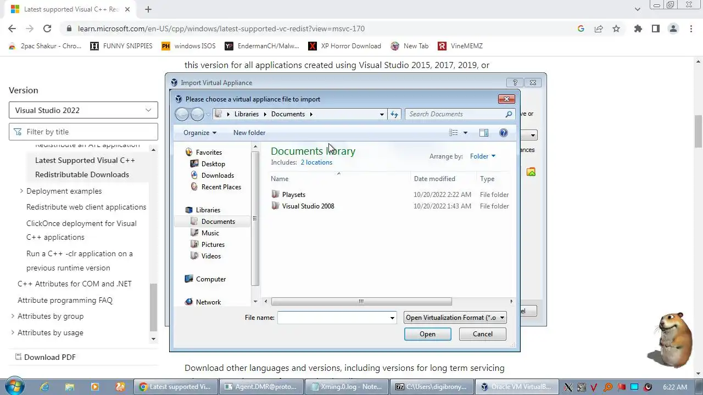This screenshot has height=395, width=703.
Task: Switch to Oracle VM VirtualBox taskbar button
Action: pyautogui.click(x=516, y=387)
